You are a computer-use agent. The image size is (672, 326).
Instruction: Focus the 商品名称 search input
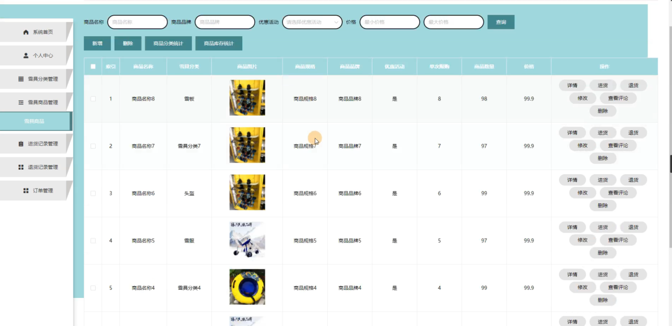point(137,22)
